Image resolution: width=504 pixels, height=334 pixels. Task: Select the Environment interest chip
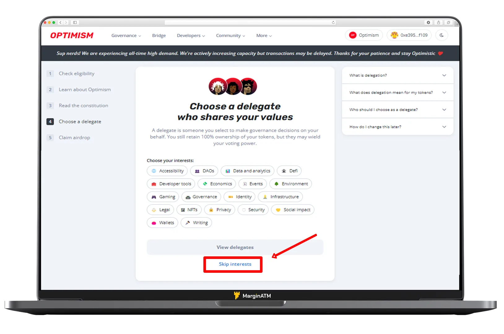[x=291, y=184]
